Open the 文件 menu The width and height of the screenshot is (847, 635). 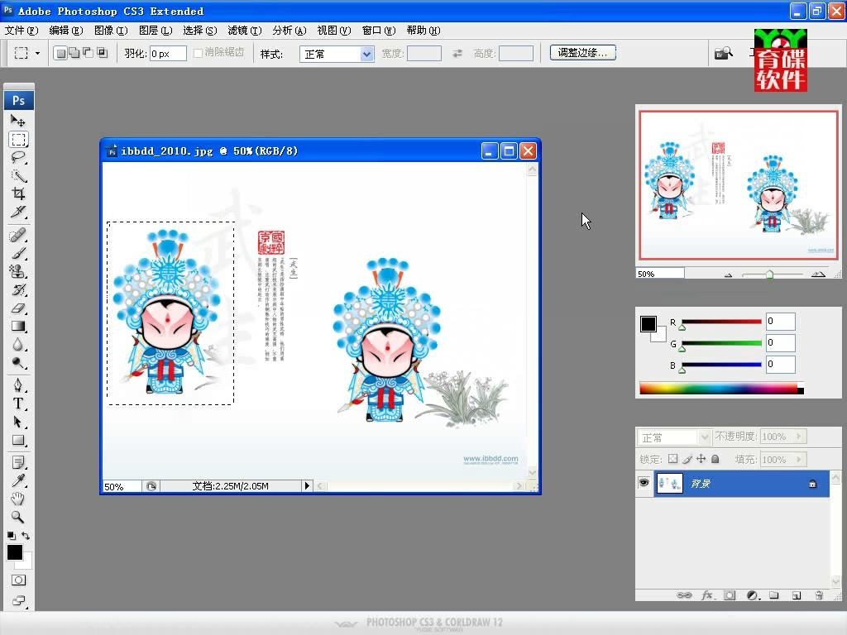coord(22,31)
